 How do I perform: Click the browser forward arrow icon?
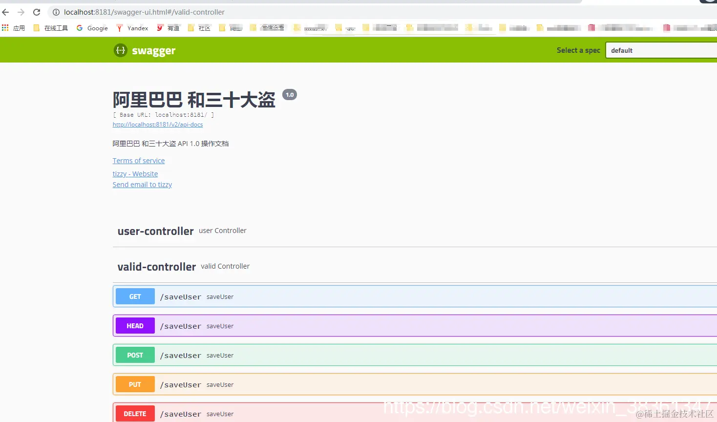click(21, 12)
